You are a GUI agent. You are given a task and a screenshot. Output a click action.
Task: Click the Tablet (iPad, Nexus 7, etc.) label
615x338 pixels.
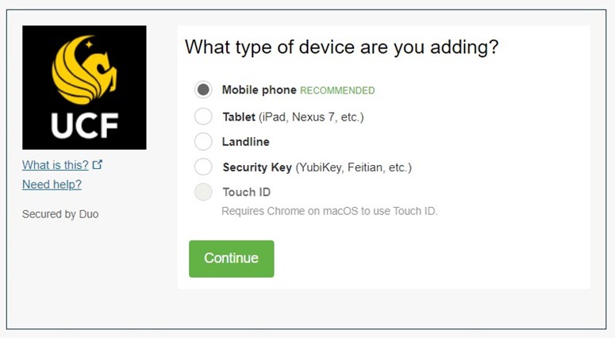[294, 117]
